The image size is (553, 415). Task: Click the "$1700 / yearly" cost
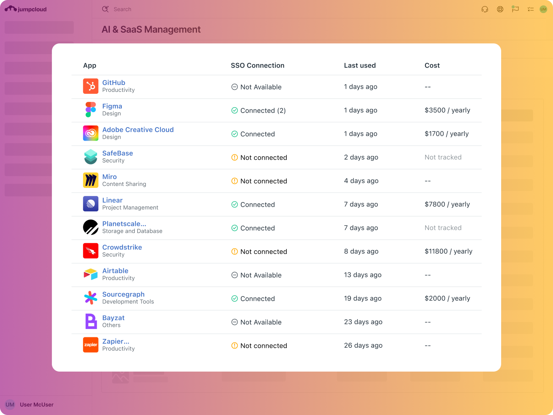447,133
